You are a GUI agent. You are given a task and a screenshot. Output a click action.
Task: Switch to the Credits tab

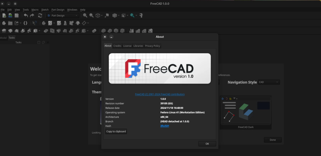(x=117, y=46)
